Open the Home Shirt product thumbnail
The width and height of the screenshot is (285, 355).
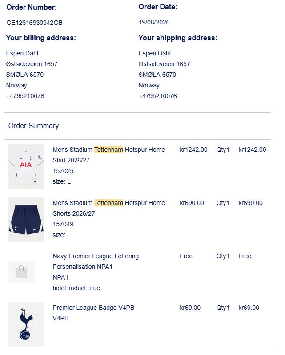click(26, 166)
